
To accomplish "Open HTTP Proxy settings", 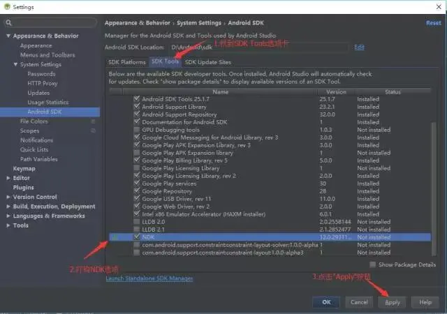I will (43, 84).
